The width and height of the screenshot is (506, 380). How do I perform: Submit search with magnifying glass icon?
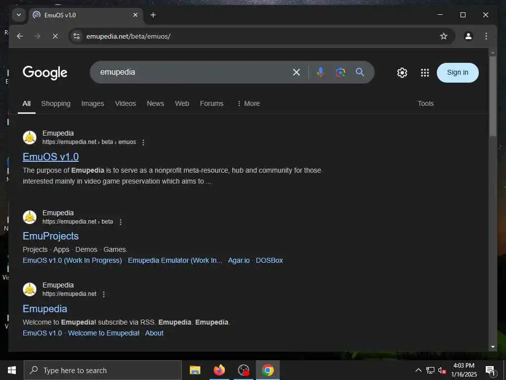click(360, 72)
